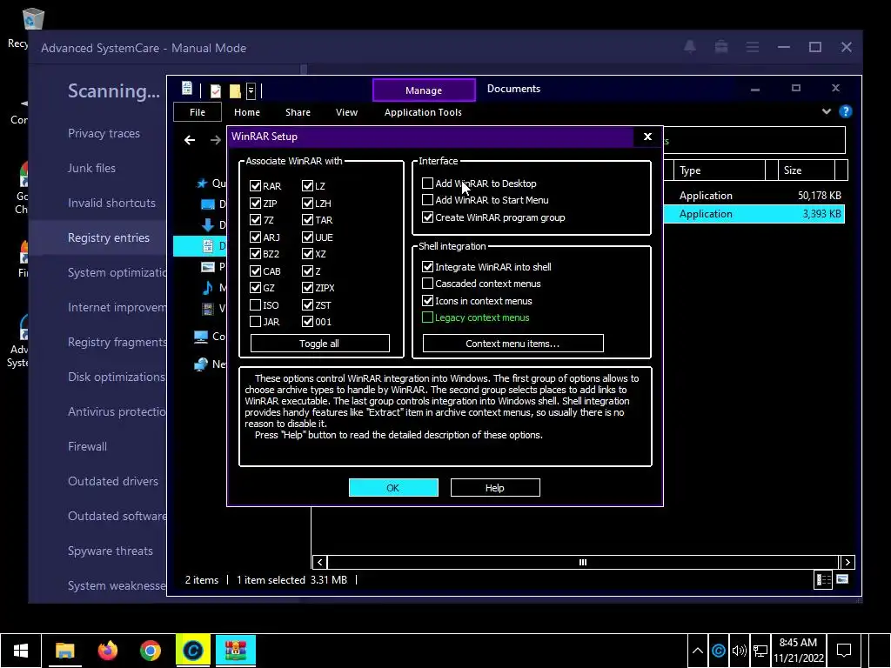
Task: Go forward in Explorer navigation
Action: (216, 140)
